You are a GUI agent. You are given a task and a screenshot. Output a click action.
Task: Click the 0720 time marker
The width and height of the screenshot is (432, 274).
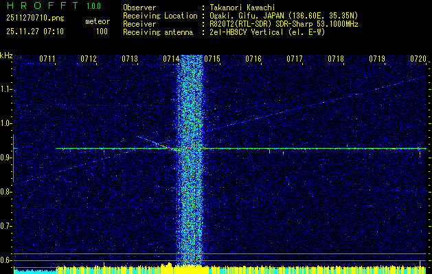(418, 58)
